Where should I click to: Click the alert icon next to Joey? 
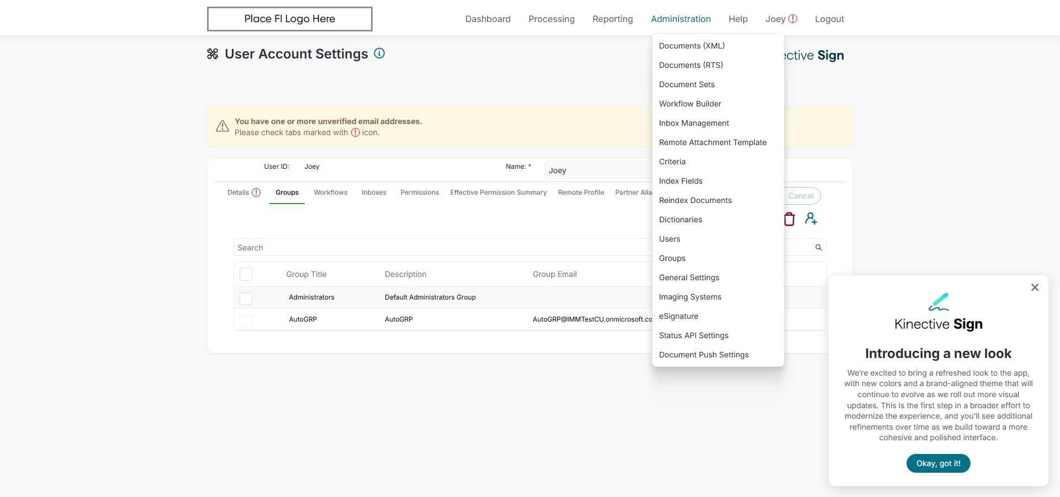coord(793,19)
